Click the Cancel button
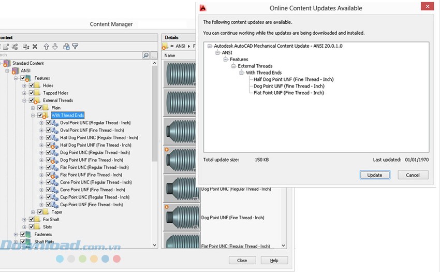The height and width of the screenshot is (272, 440). tap(413, 175)
